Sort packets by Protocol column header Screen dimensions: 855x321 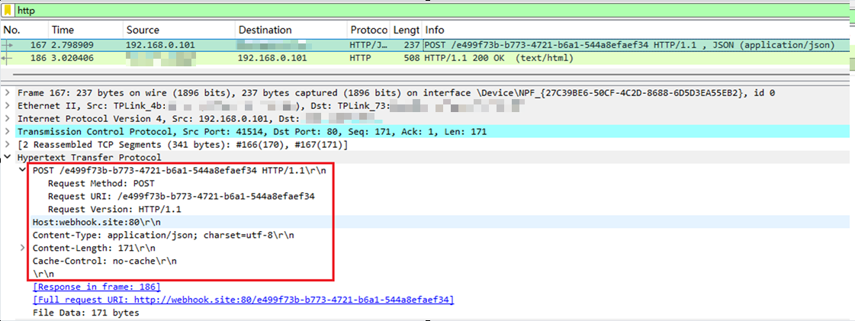click(x=368, y=30)
